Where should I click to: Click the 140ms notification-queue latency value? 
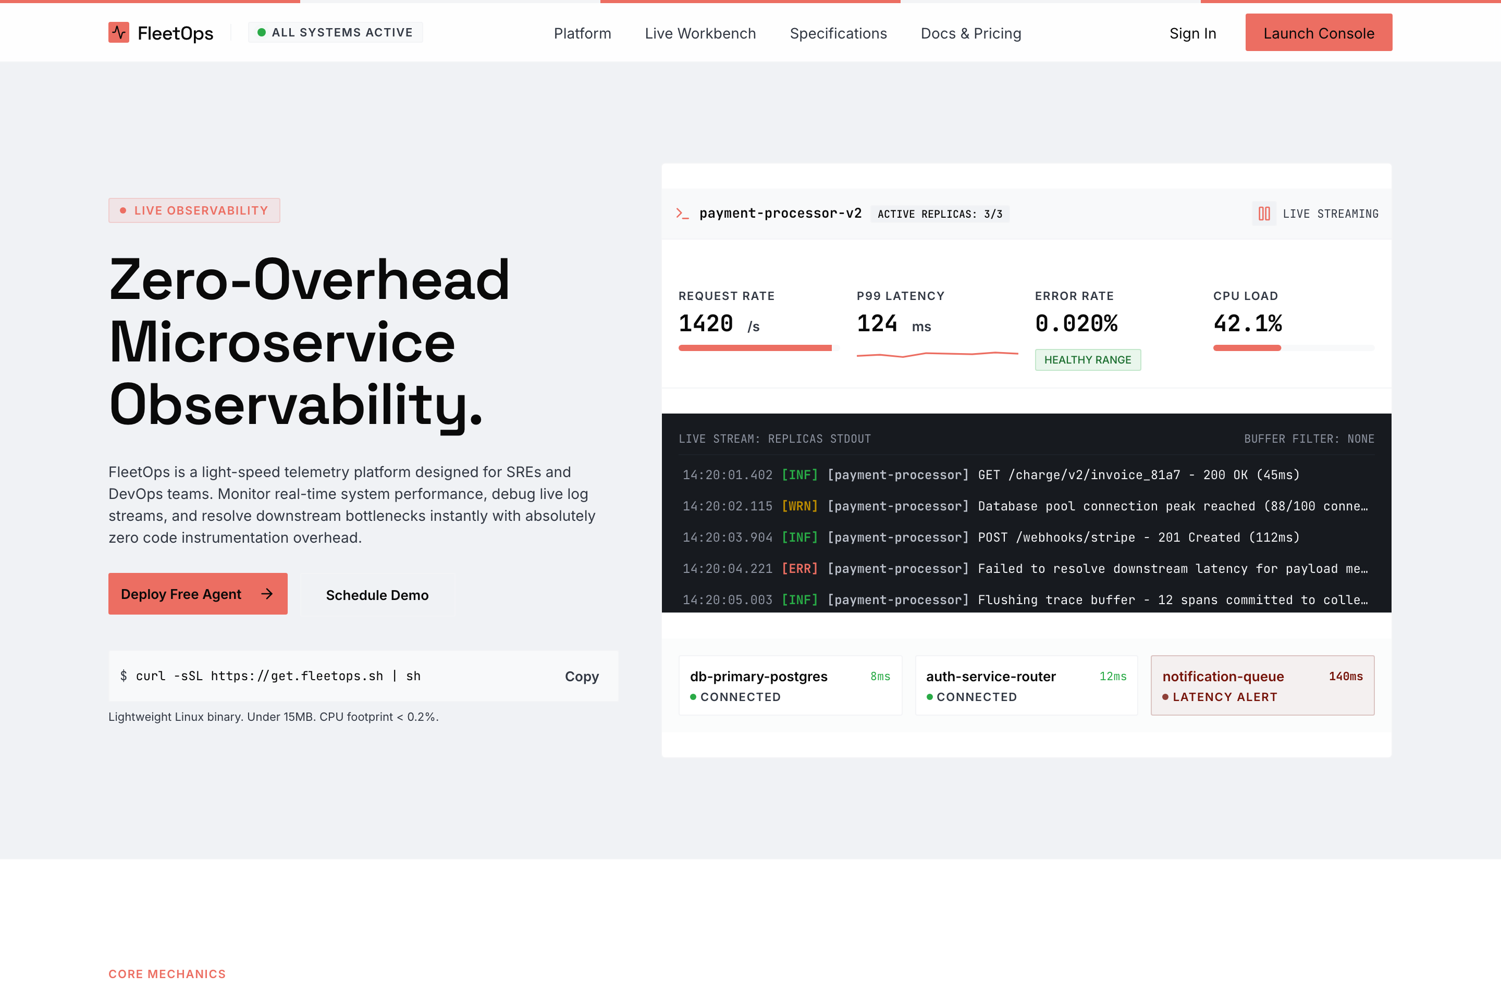pyautogui.click(x=1345, y=676)
